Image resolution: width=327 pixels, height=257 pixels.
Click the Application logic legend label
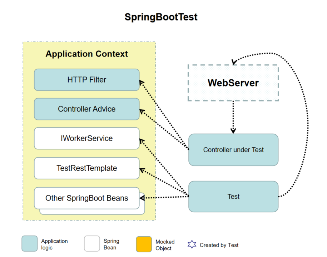click(54, 244)
